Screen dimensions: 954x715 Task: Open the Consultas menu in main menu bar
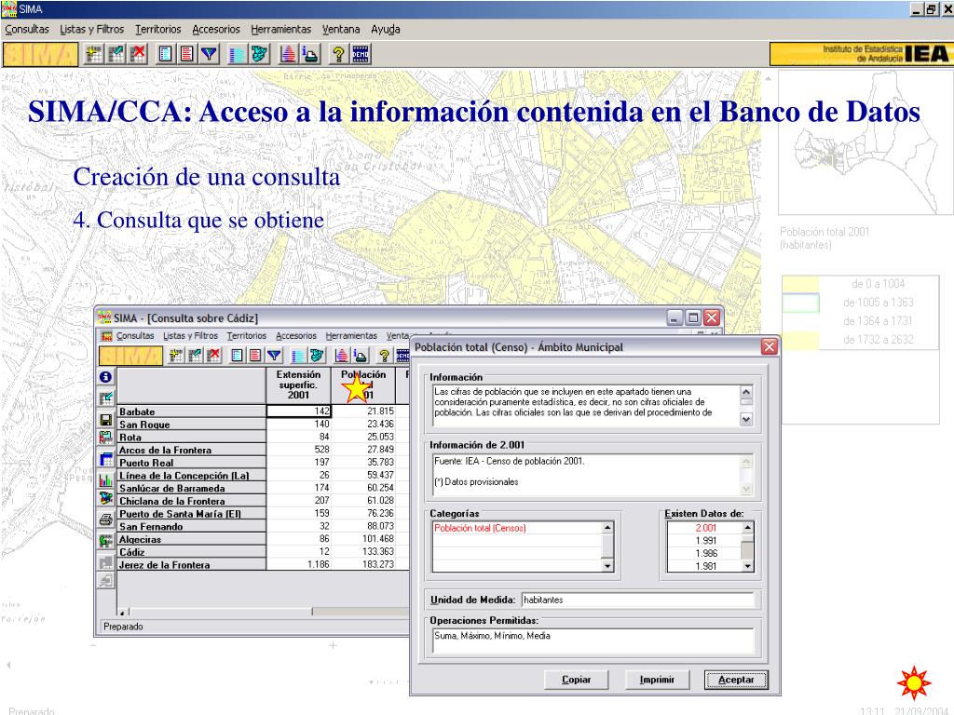[27, 29]
